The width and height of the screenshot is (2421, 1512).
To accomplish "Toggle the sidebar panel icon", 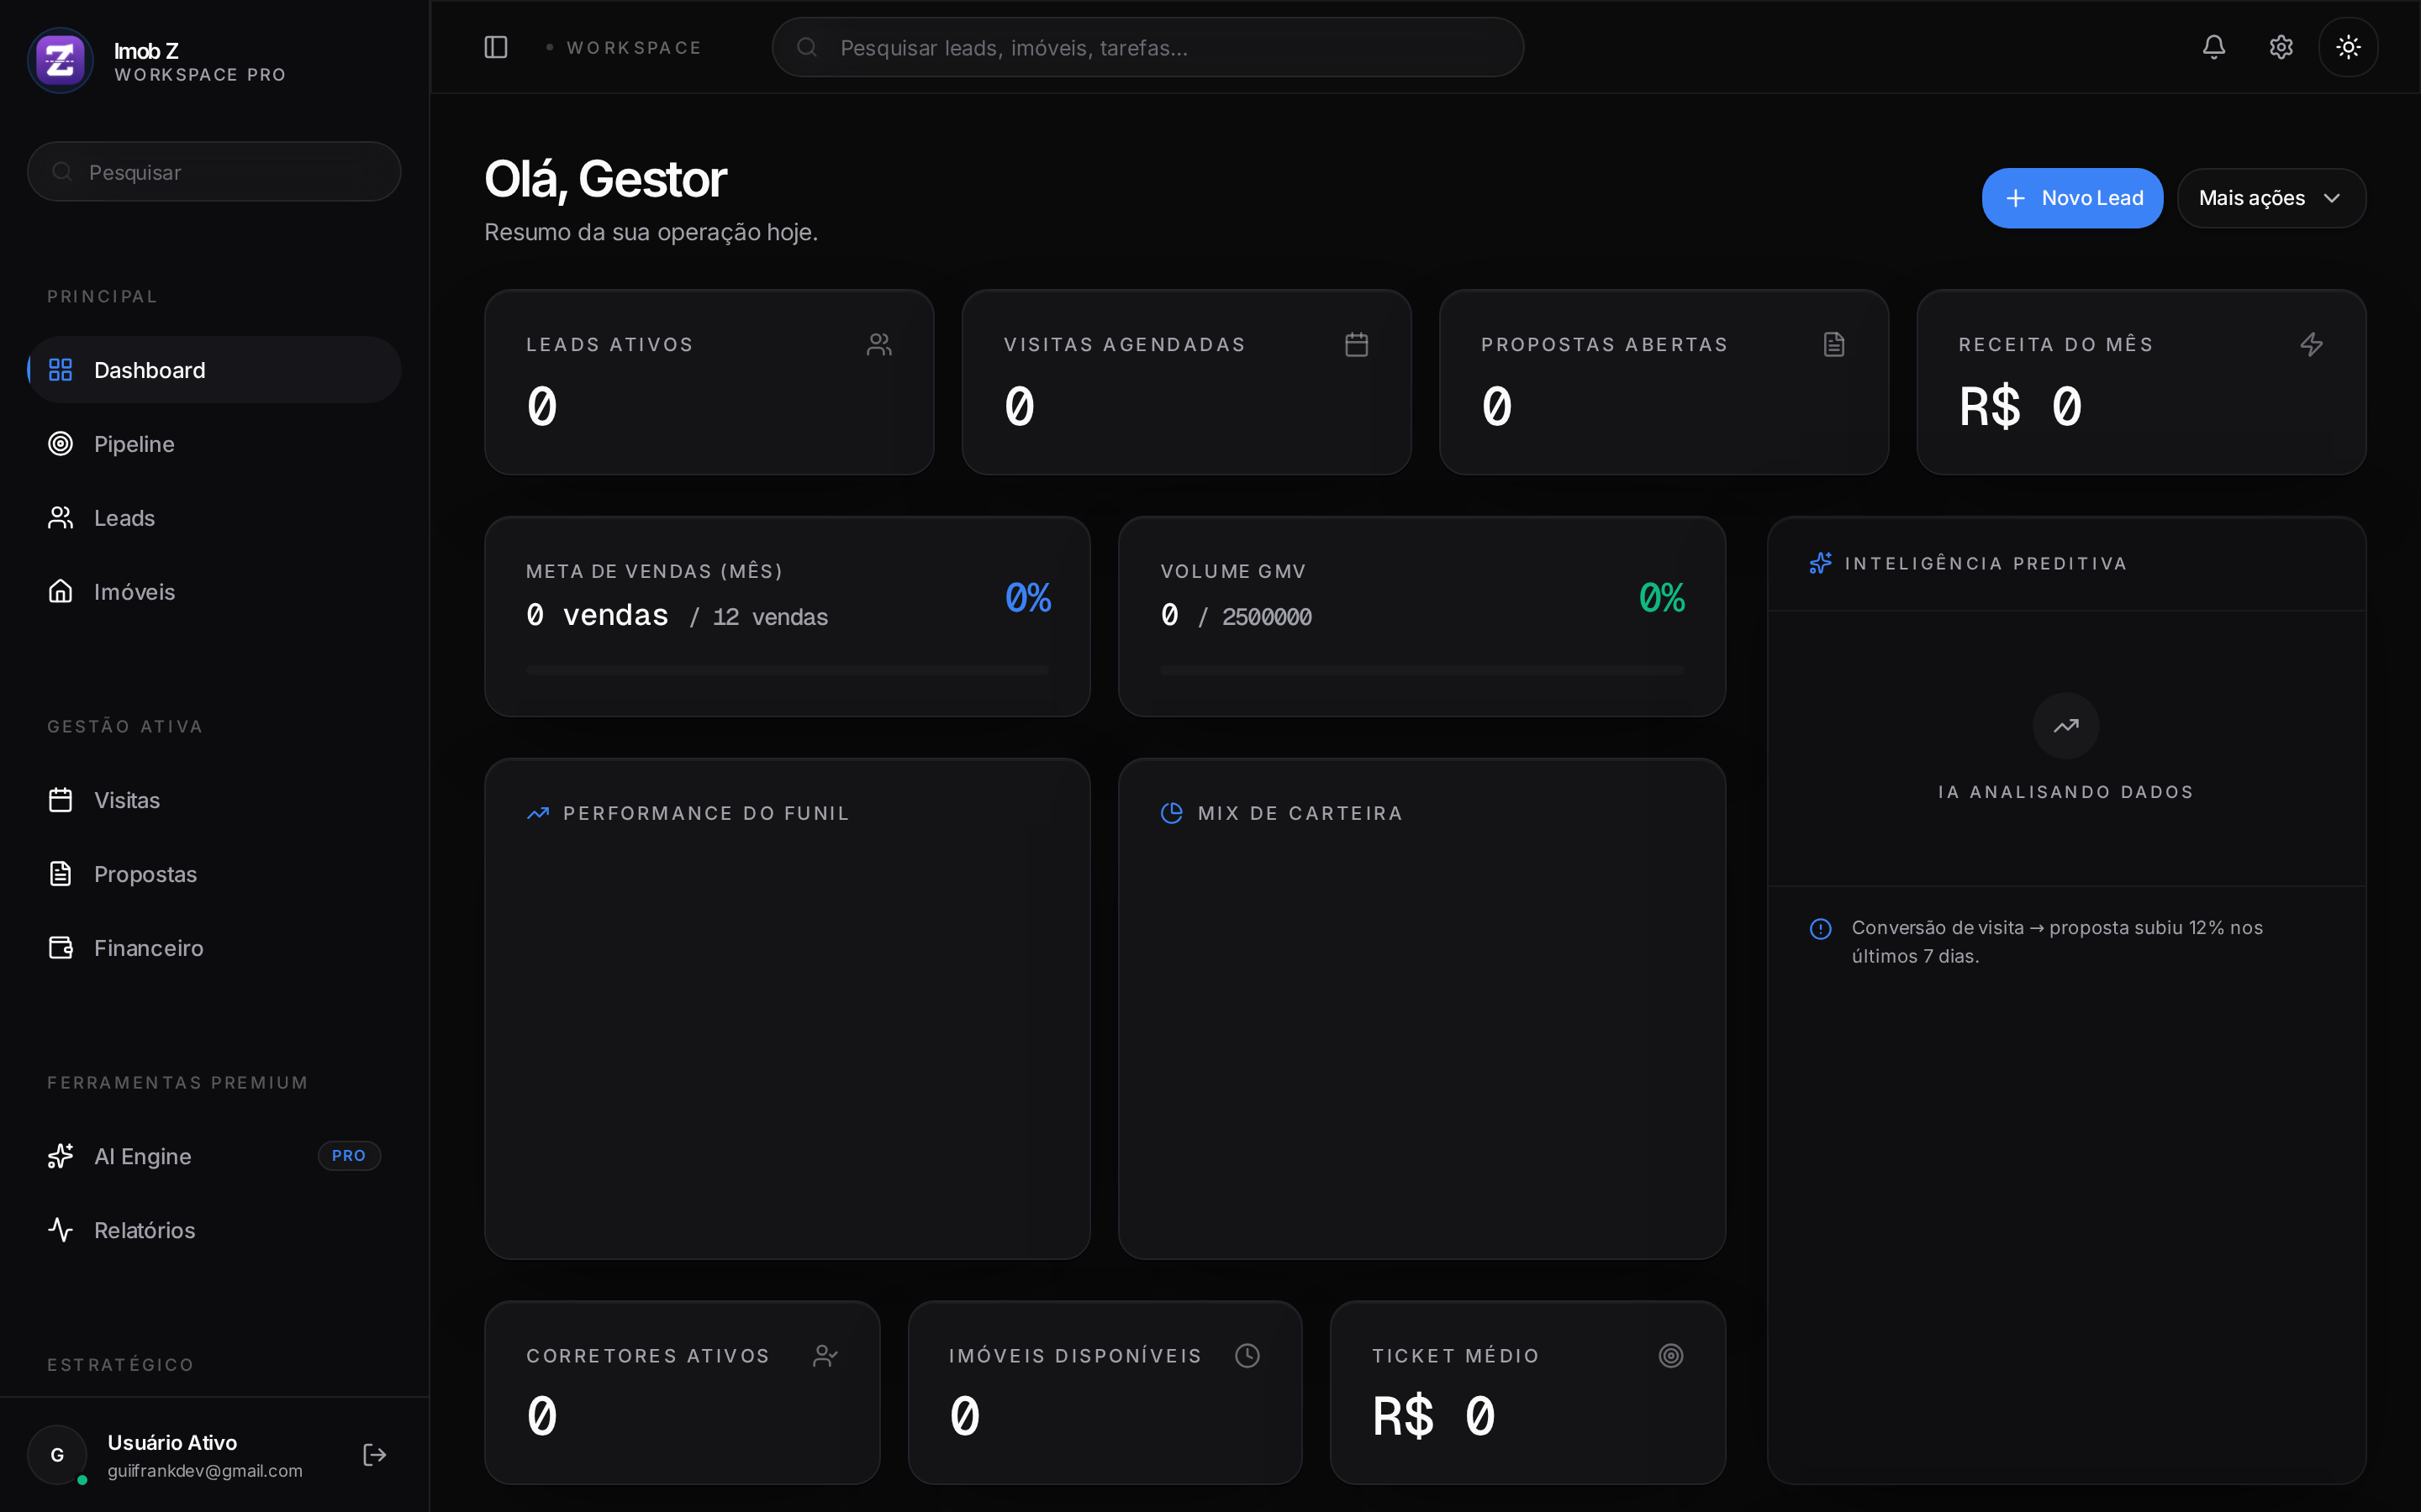I will (496, 47).
